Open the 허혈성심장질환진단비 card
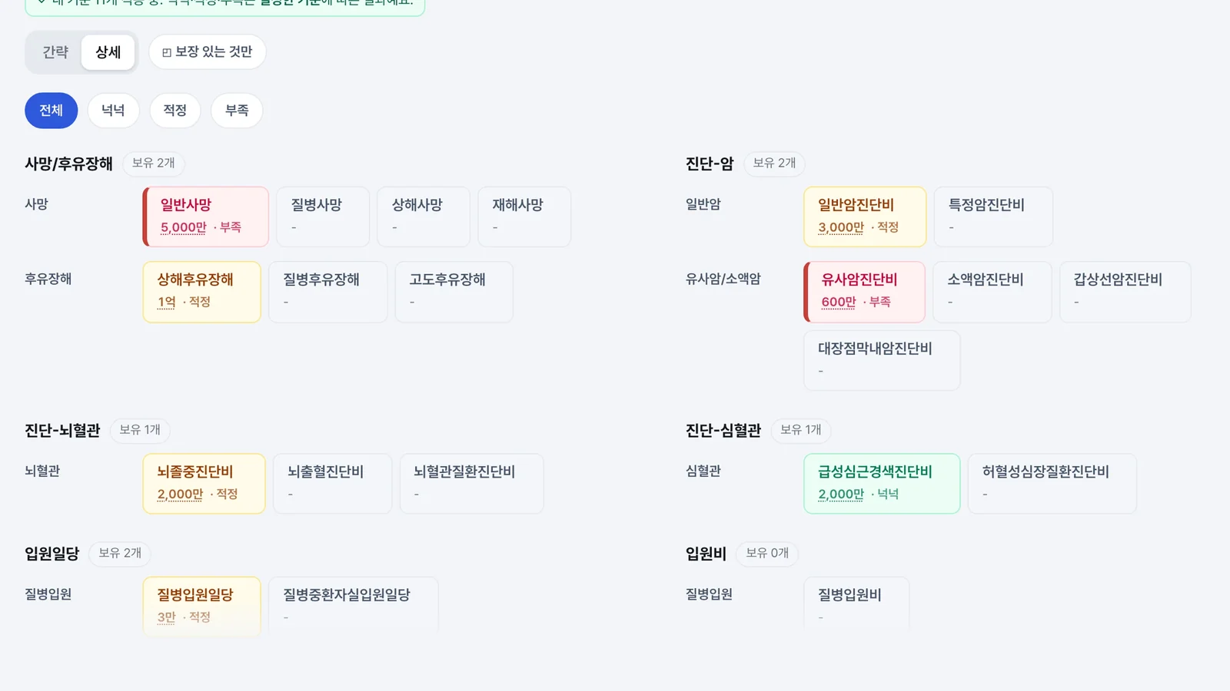Viewport: 1230px width, 691px height. (x=1052, y=484)
